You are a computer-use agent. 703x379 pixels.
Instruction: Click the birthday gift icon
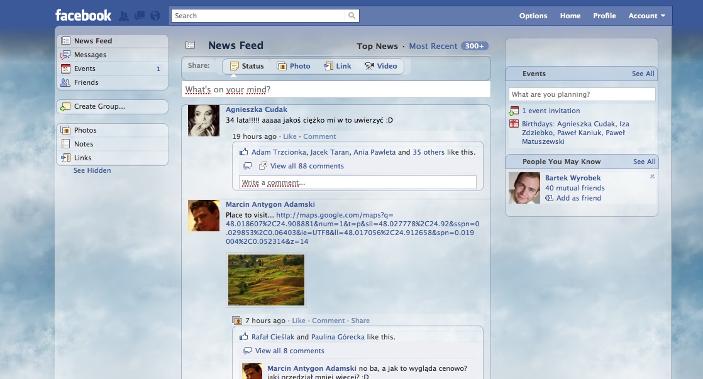514,124
